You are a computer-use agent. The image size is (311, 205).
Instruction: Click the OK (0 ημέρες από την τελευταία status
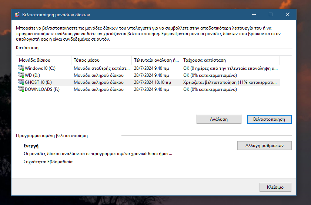[x=230, y=68]
